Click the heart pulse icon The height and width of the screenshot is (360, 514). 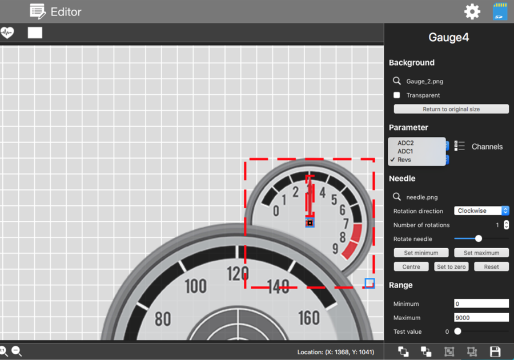pyautogui.click(x=7, y=33)
